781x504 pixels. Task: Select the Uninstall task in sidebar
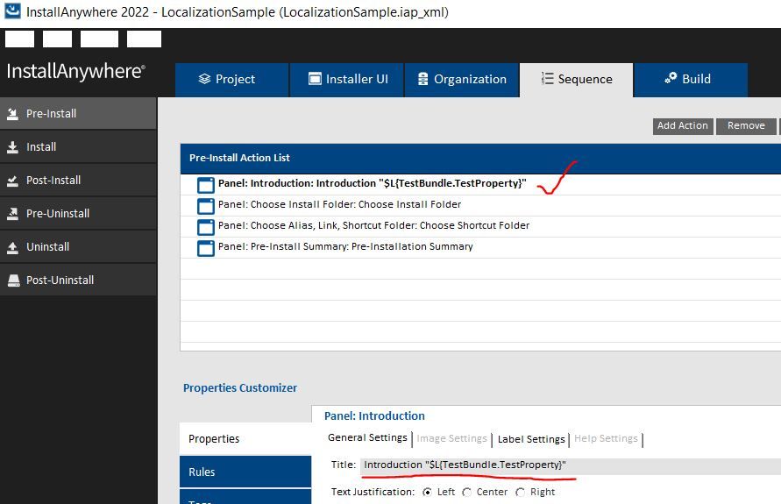(78, 247)
